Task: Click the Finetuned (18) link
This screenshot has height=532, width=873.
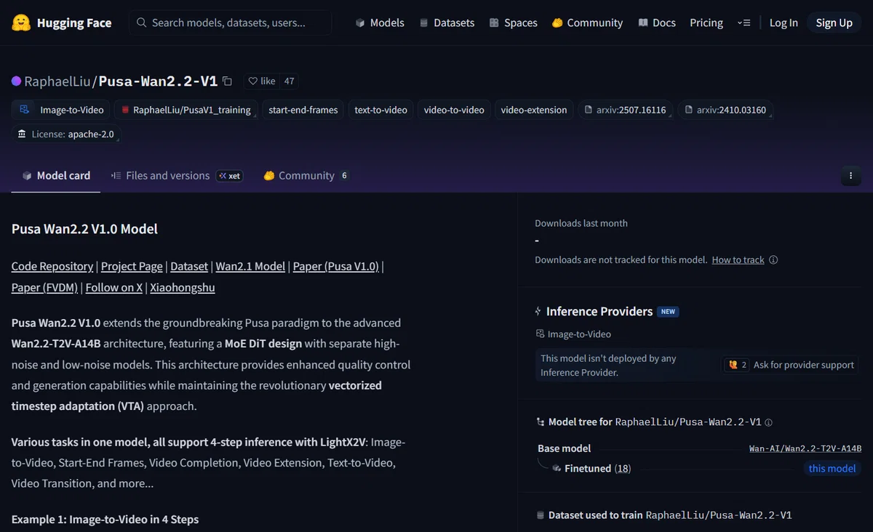Action: [x=597, y=469]
